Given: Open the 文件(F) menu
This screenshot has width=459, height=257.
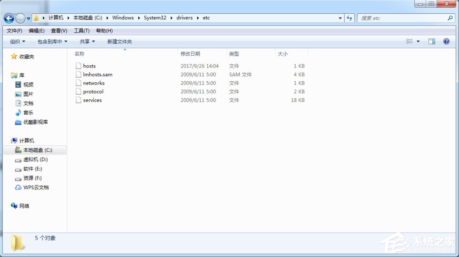Looking at the screenshot, I should pos(14,31).
